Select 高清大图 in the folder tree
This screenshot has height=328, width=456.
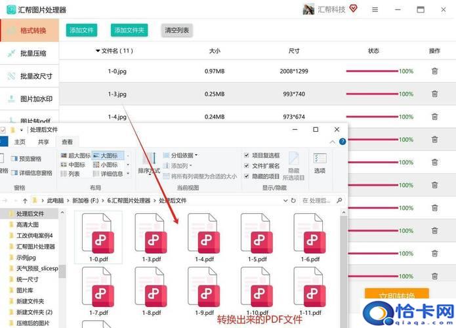[28, 225]
